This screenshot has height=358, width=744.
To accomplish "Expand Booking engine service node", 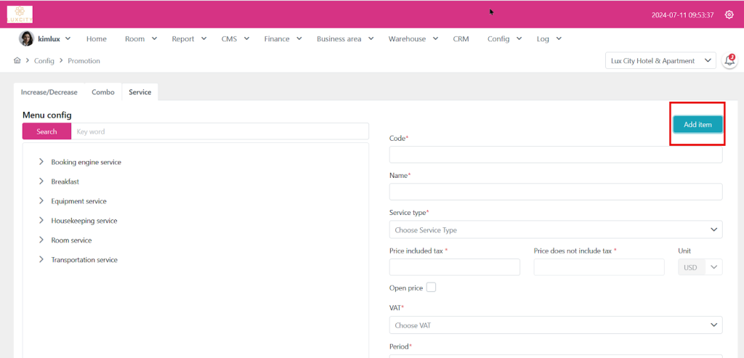I will tap(41, 162).
